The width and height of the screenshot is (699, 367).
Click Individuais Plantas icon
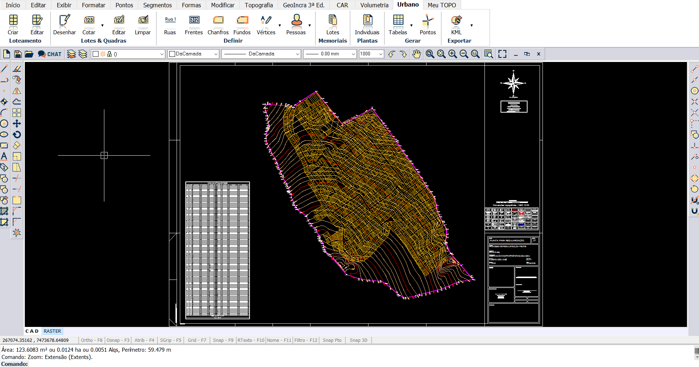click(x=367, y=24)
